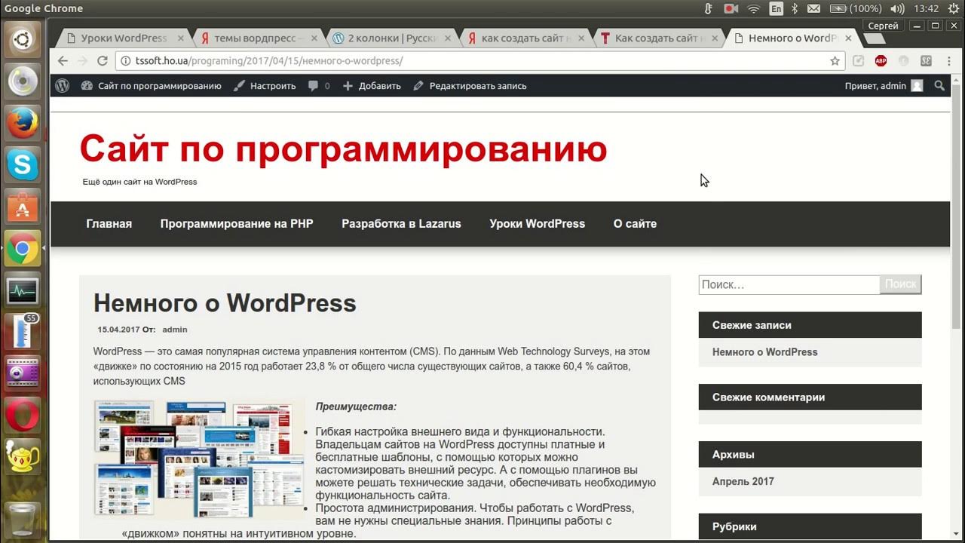The width and height of the screenshot is (965, 543).
Task: Open the Программирование на PHP menu item
Action: pyautogui.click(x=237, y=224)
